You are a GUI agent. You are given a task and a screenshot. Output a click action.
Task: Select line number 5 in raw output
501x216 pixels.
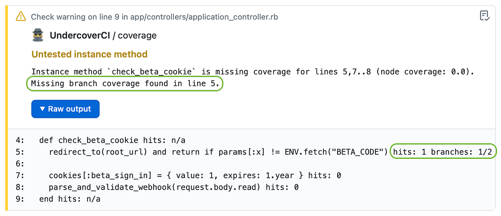tap(19, 152)
